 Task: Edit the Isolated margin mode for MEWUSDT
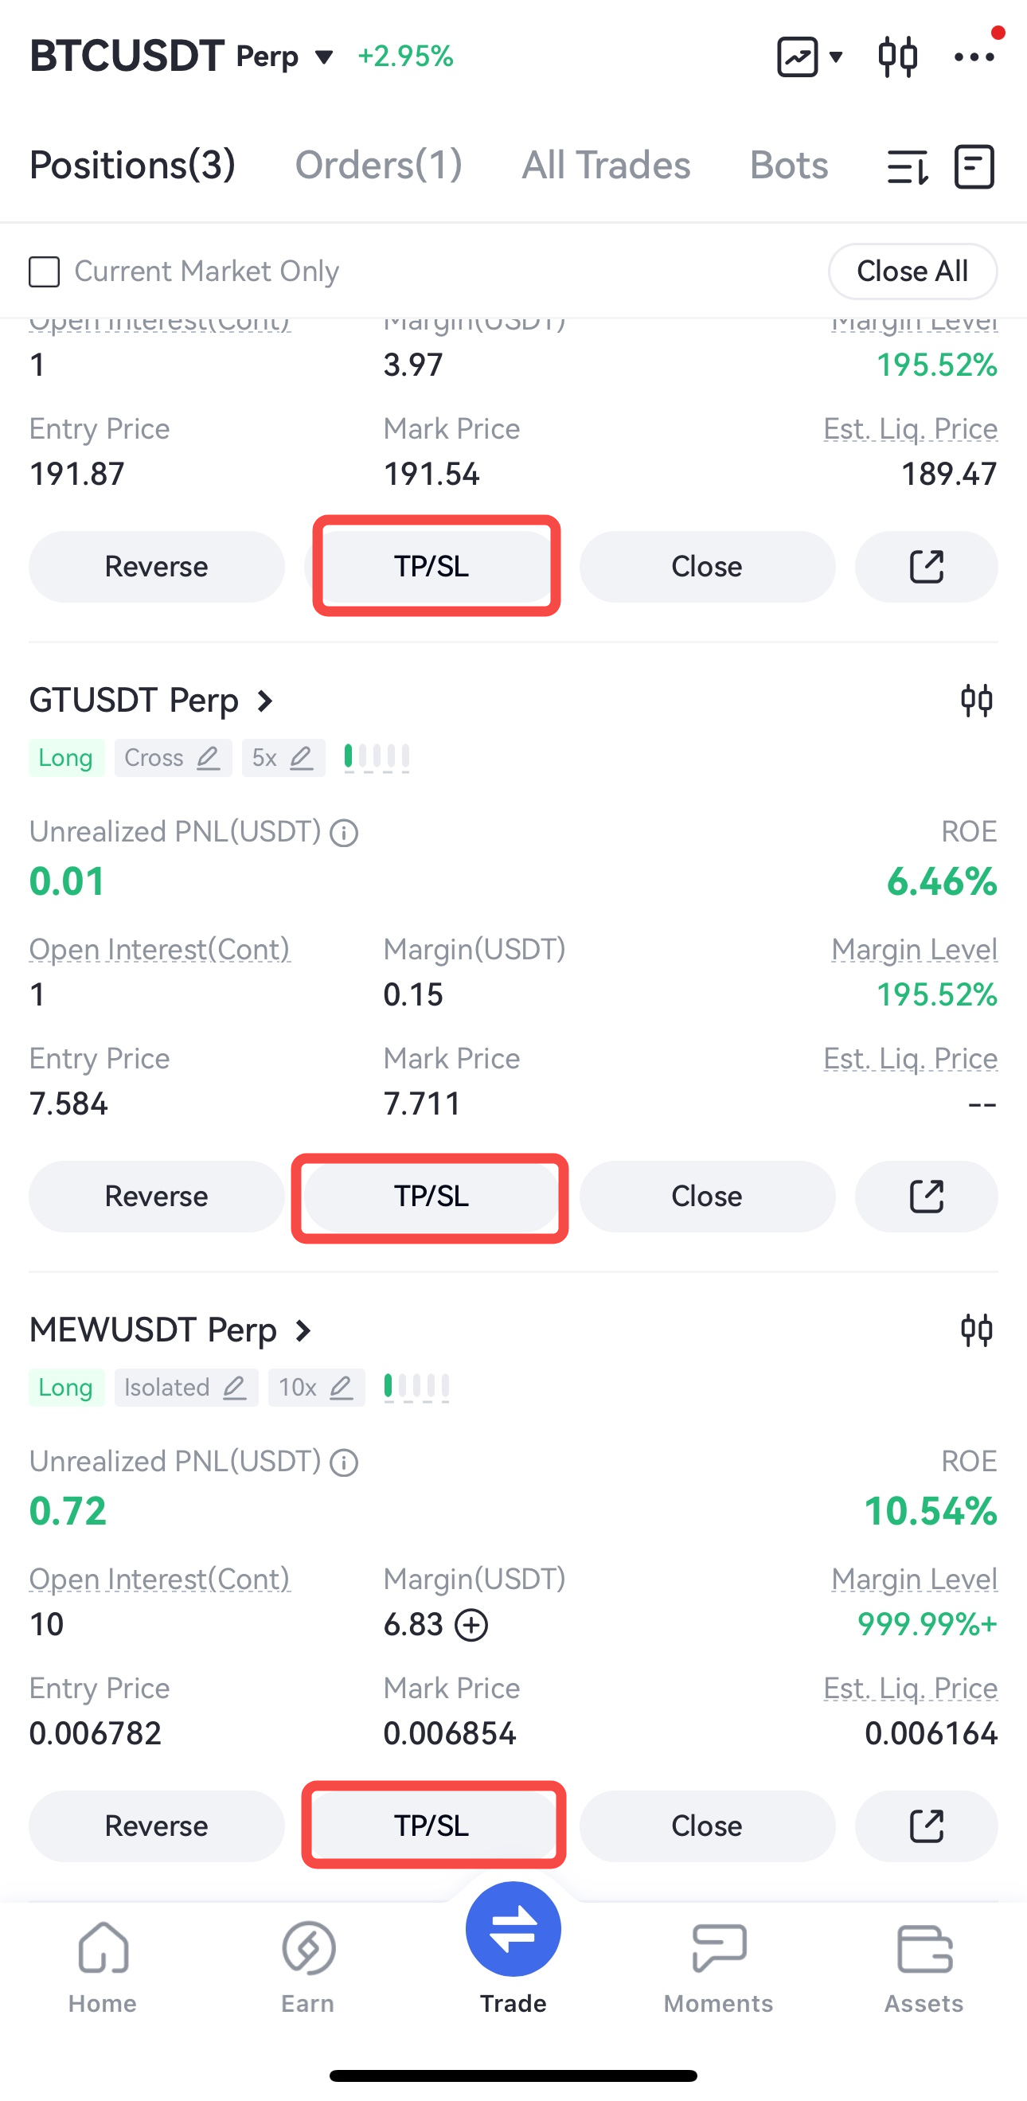(x=186, y=1388)
